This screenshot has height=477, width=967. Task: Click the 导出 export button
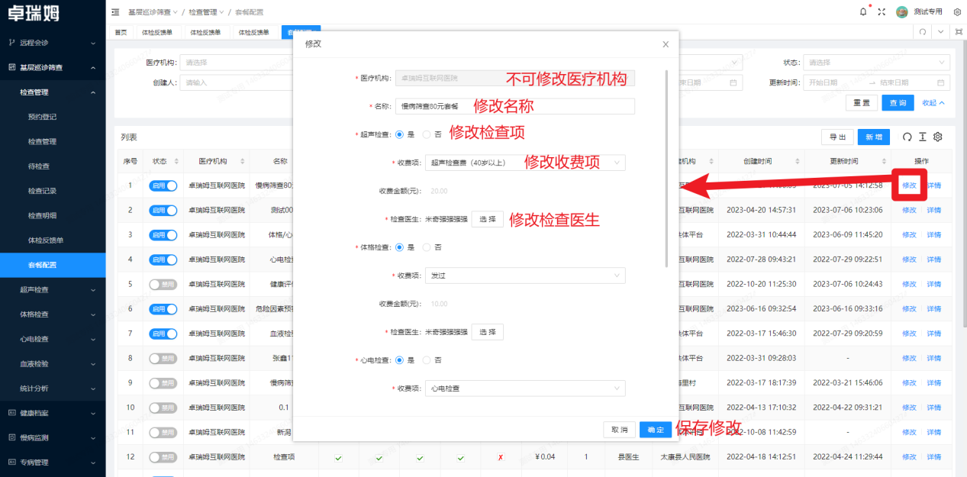(x=837, y=137)
